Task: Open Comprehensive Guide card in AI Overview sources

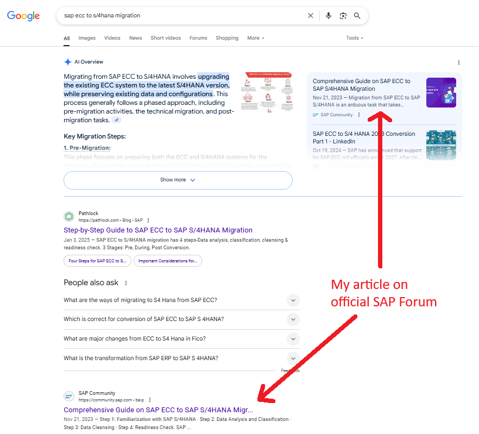Action: click(361, 85)
